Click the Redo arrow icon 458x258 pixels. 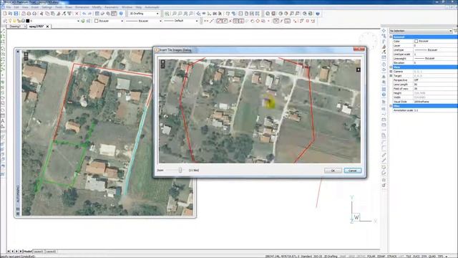(90, 14)
